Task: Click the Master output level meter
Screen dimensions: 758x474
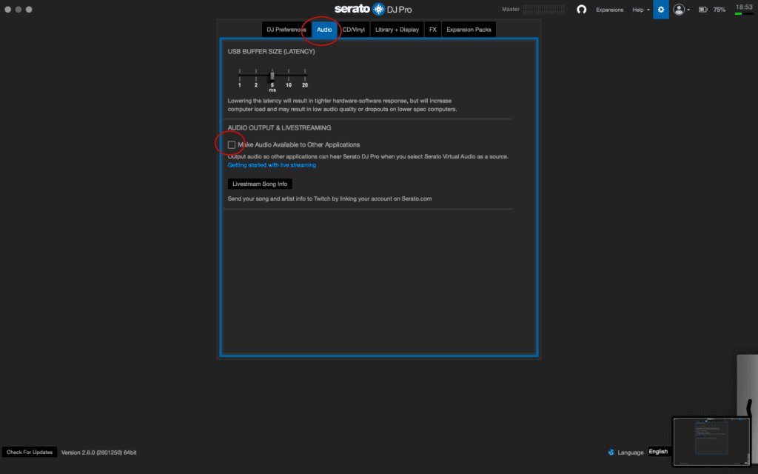Action: click(x=544, y=9)
